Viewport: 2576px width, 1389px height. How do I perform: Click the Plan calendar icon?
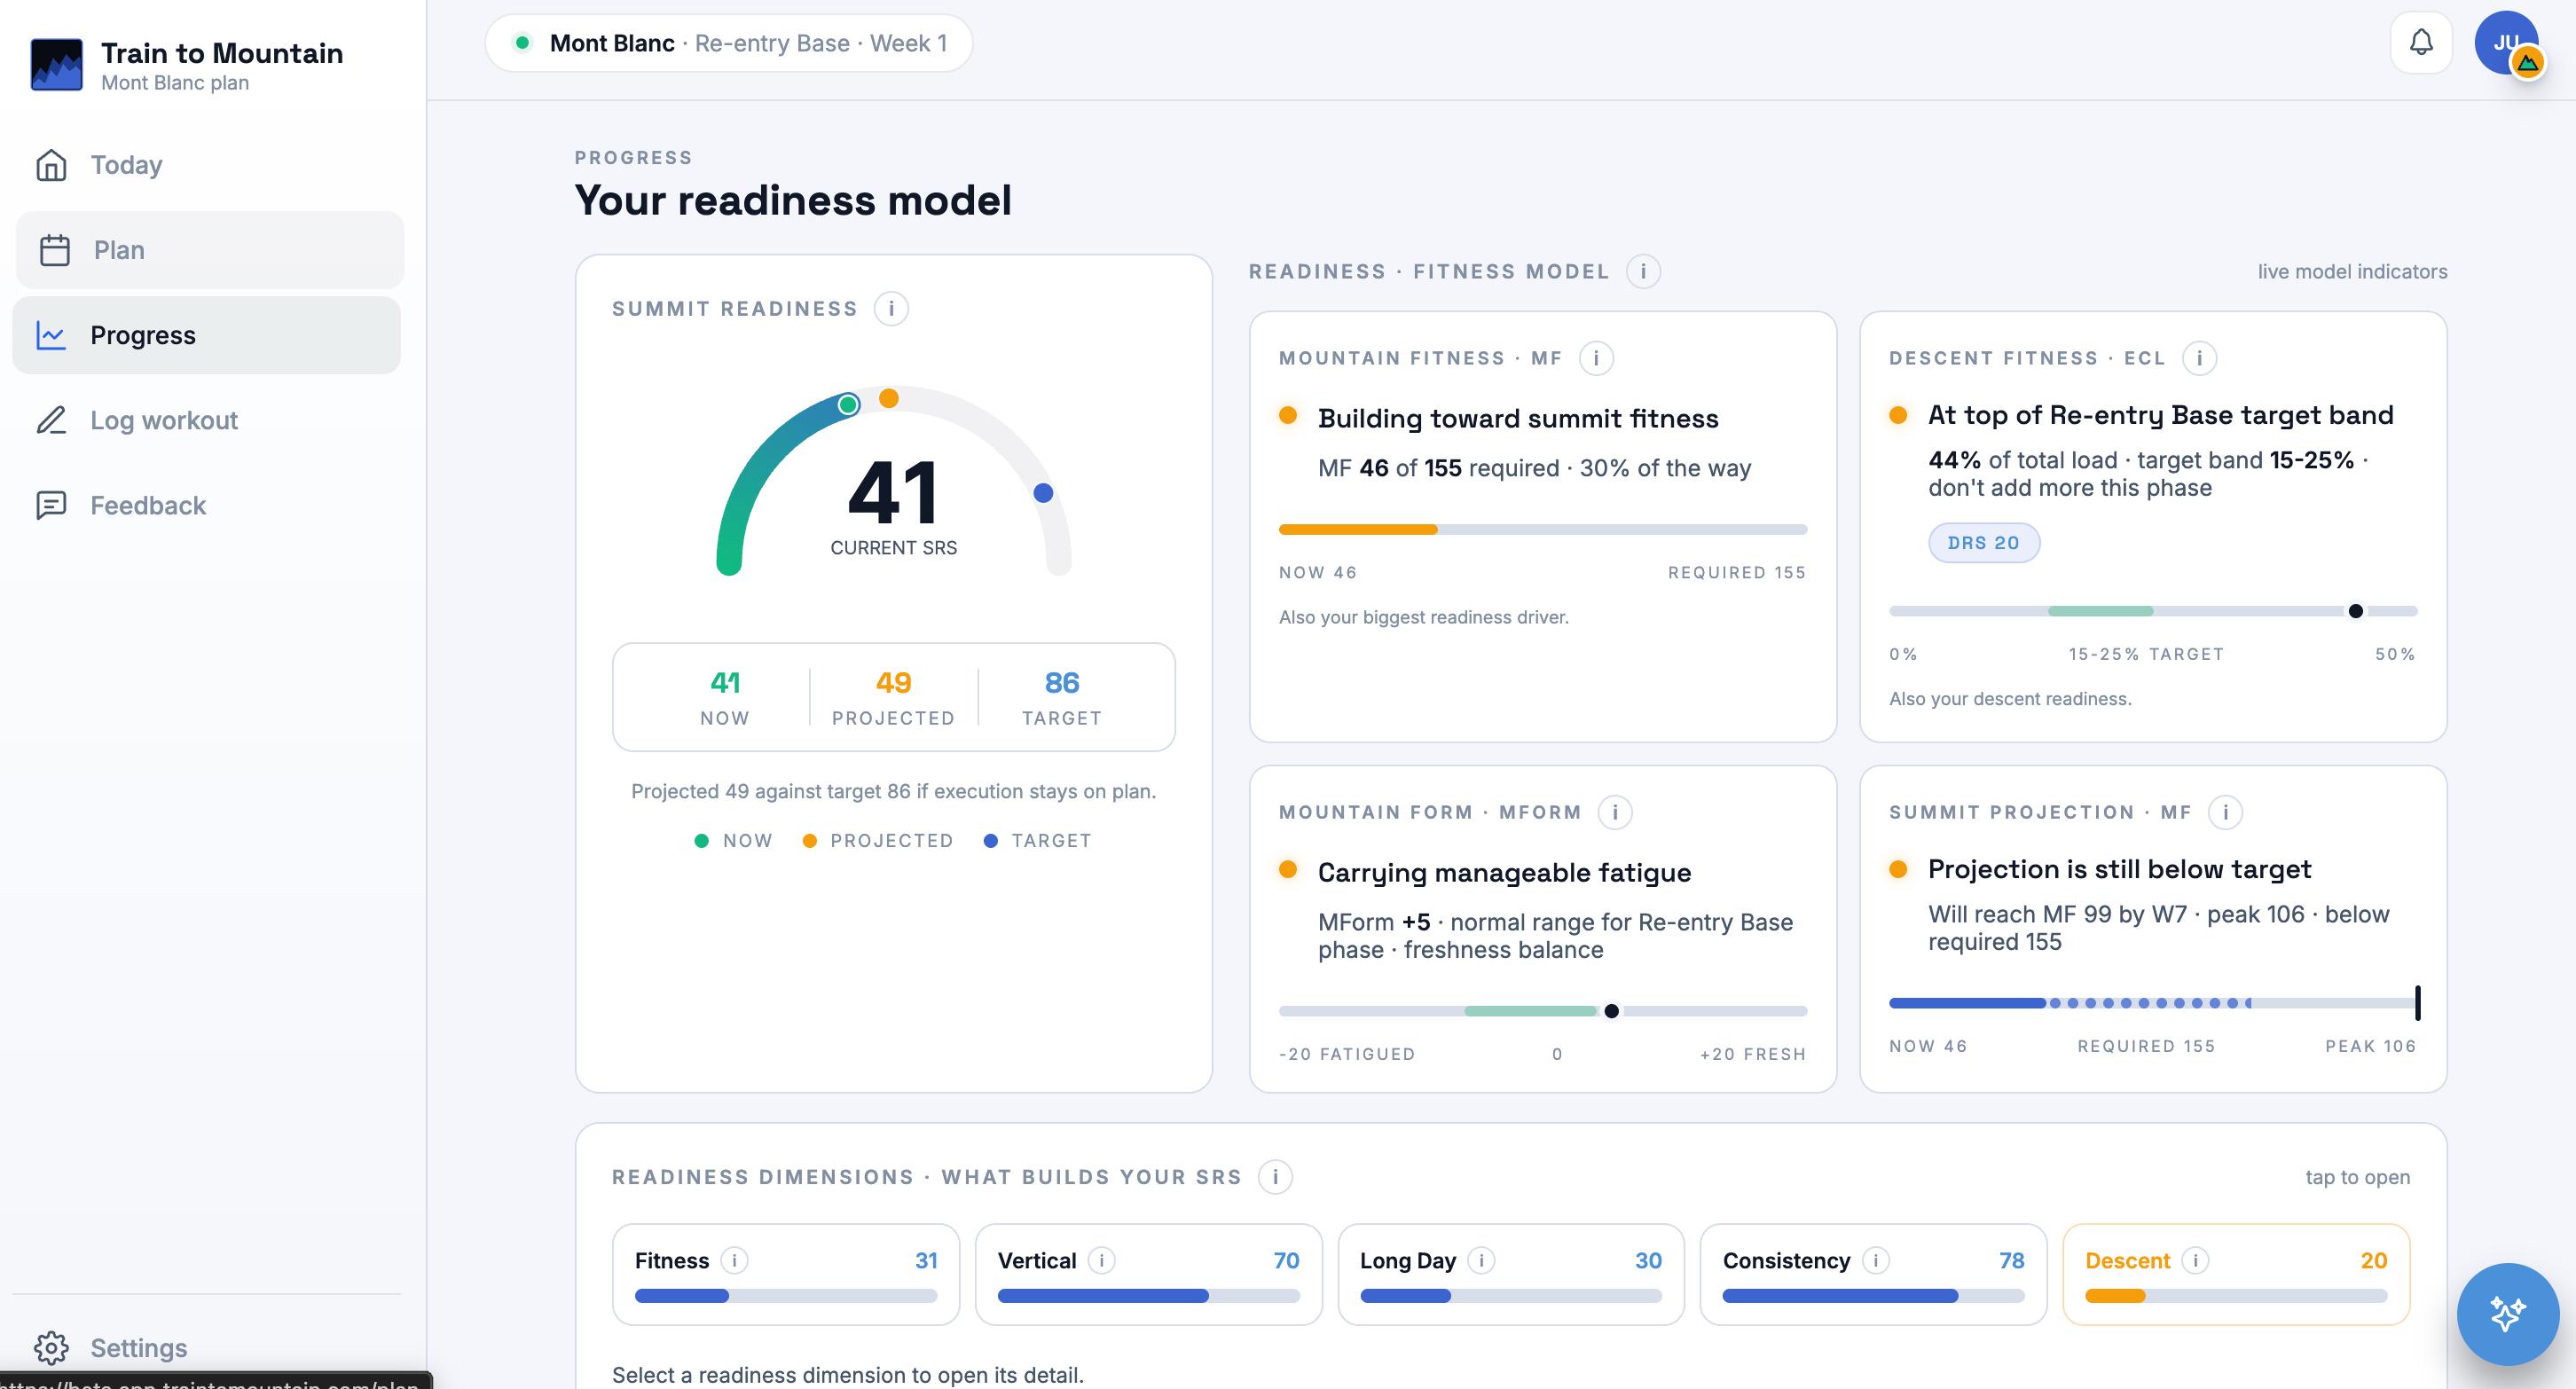[x=54, y=250]
